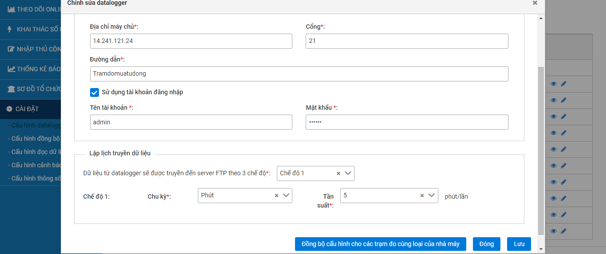606x254 pixels.
Task: Click the topmost pencil edit icon in the table
Action: [563, 84]
